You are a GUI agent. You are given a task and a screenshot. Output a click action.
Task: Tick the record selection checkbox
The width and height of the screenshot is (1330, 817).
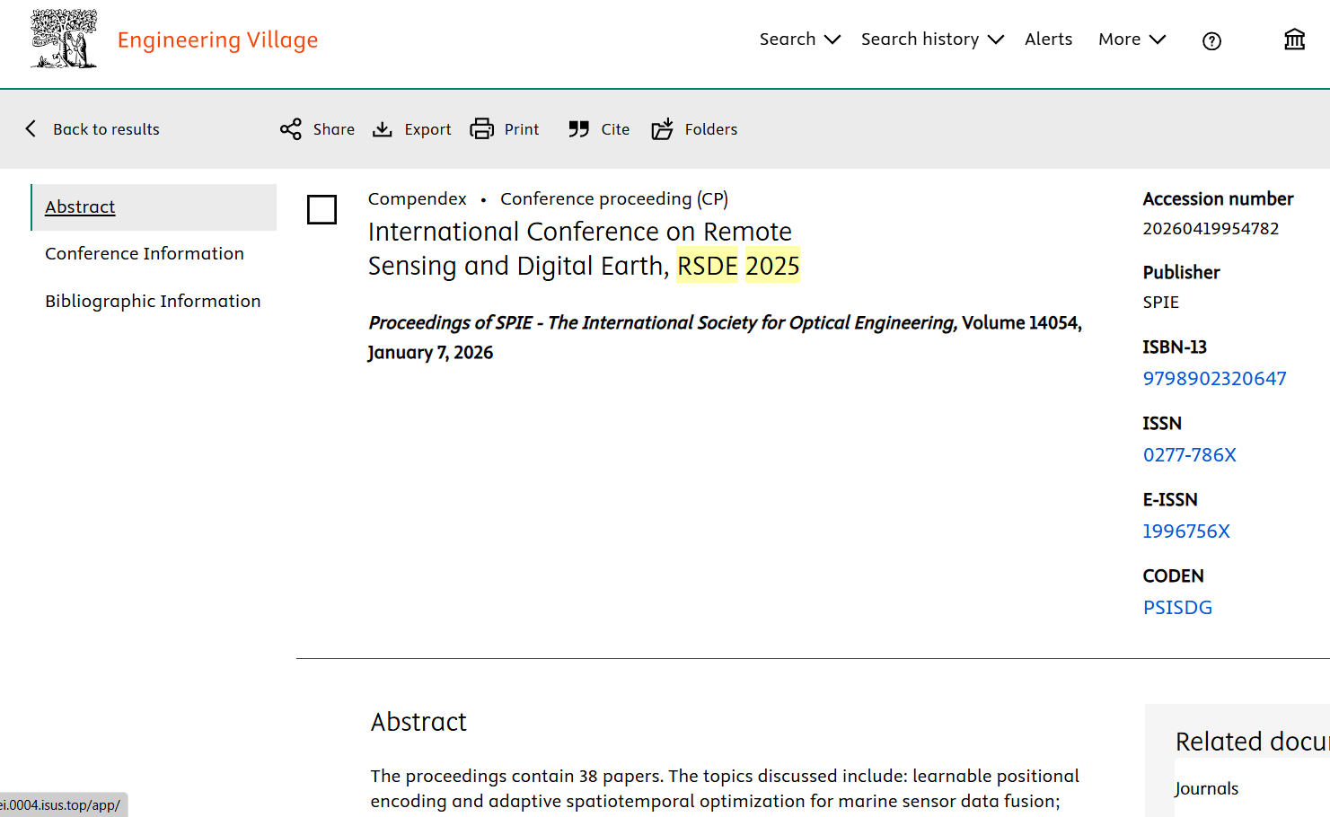point(321,209)
